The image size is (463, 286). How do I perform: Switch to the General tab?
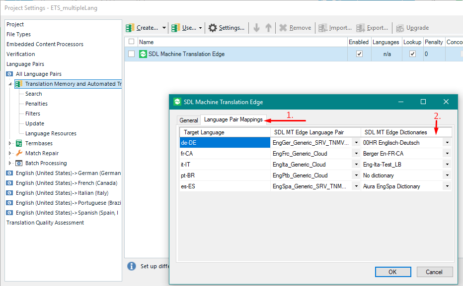click(189, 120)
